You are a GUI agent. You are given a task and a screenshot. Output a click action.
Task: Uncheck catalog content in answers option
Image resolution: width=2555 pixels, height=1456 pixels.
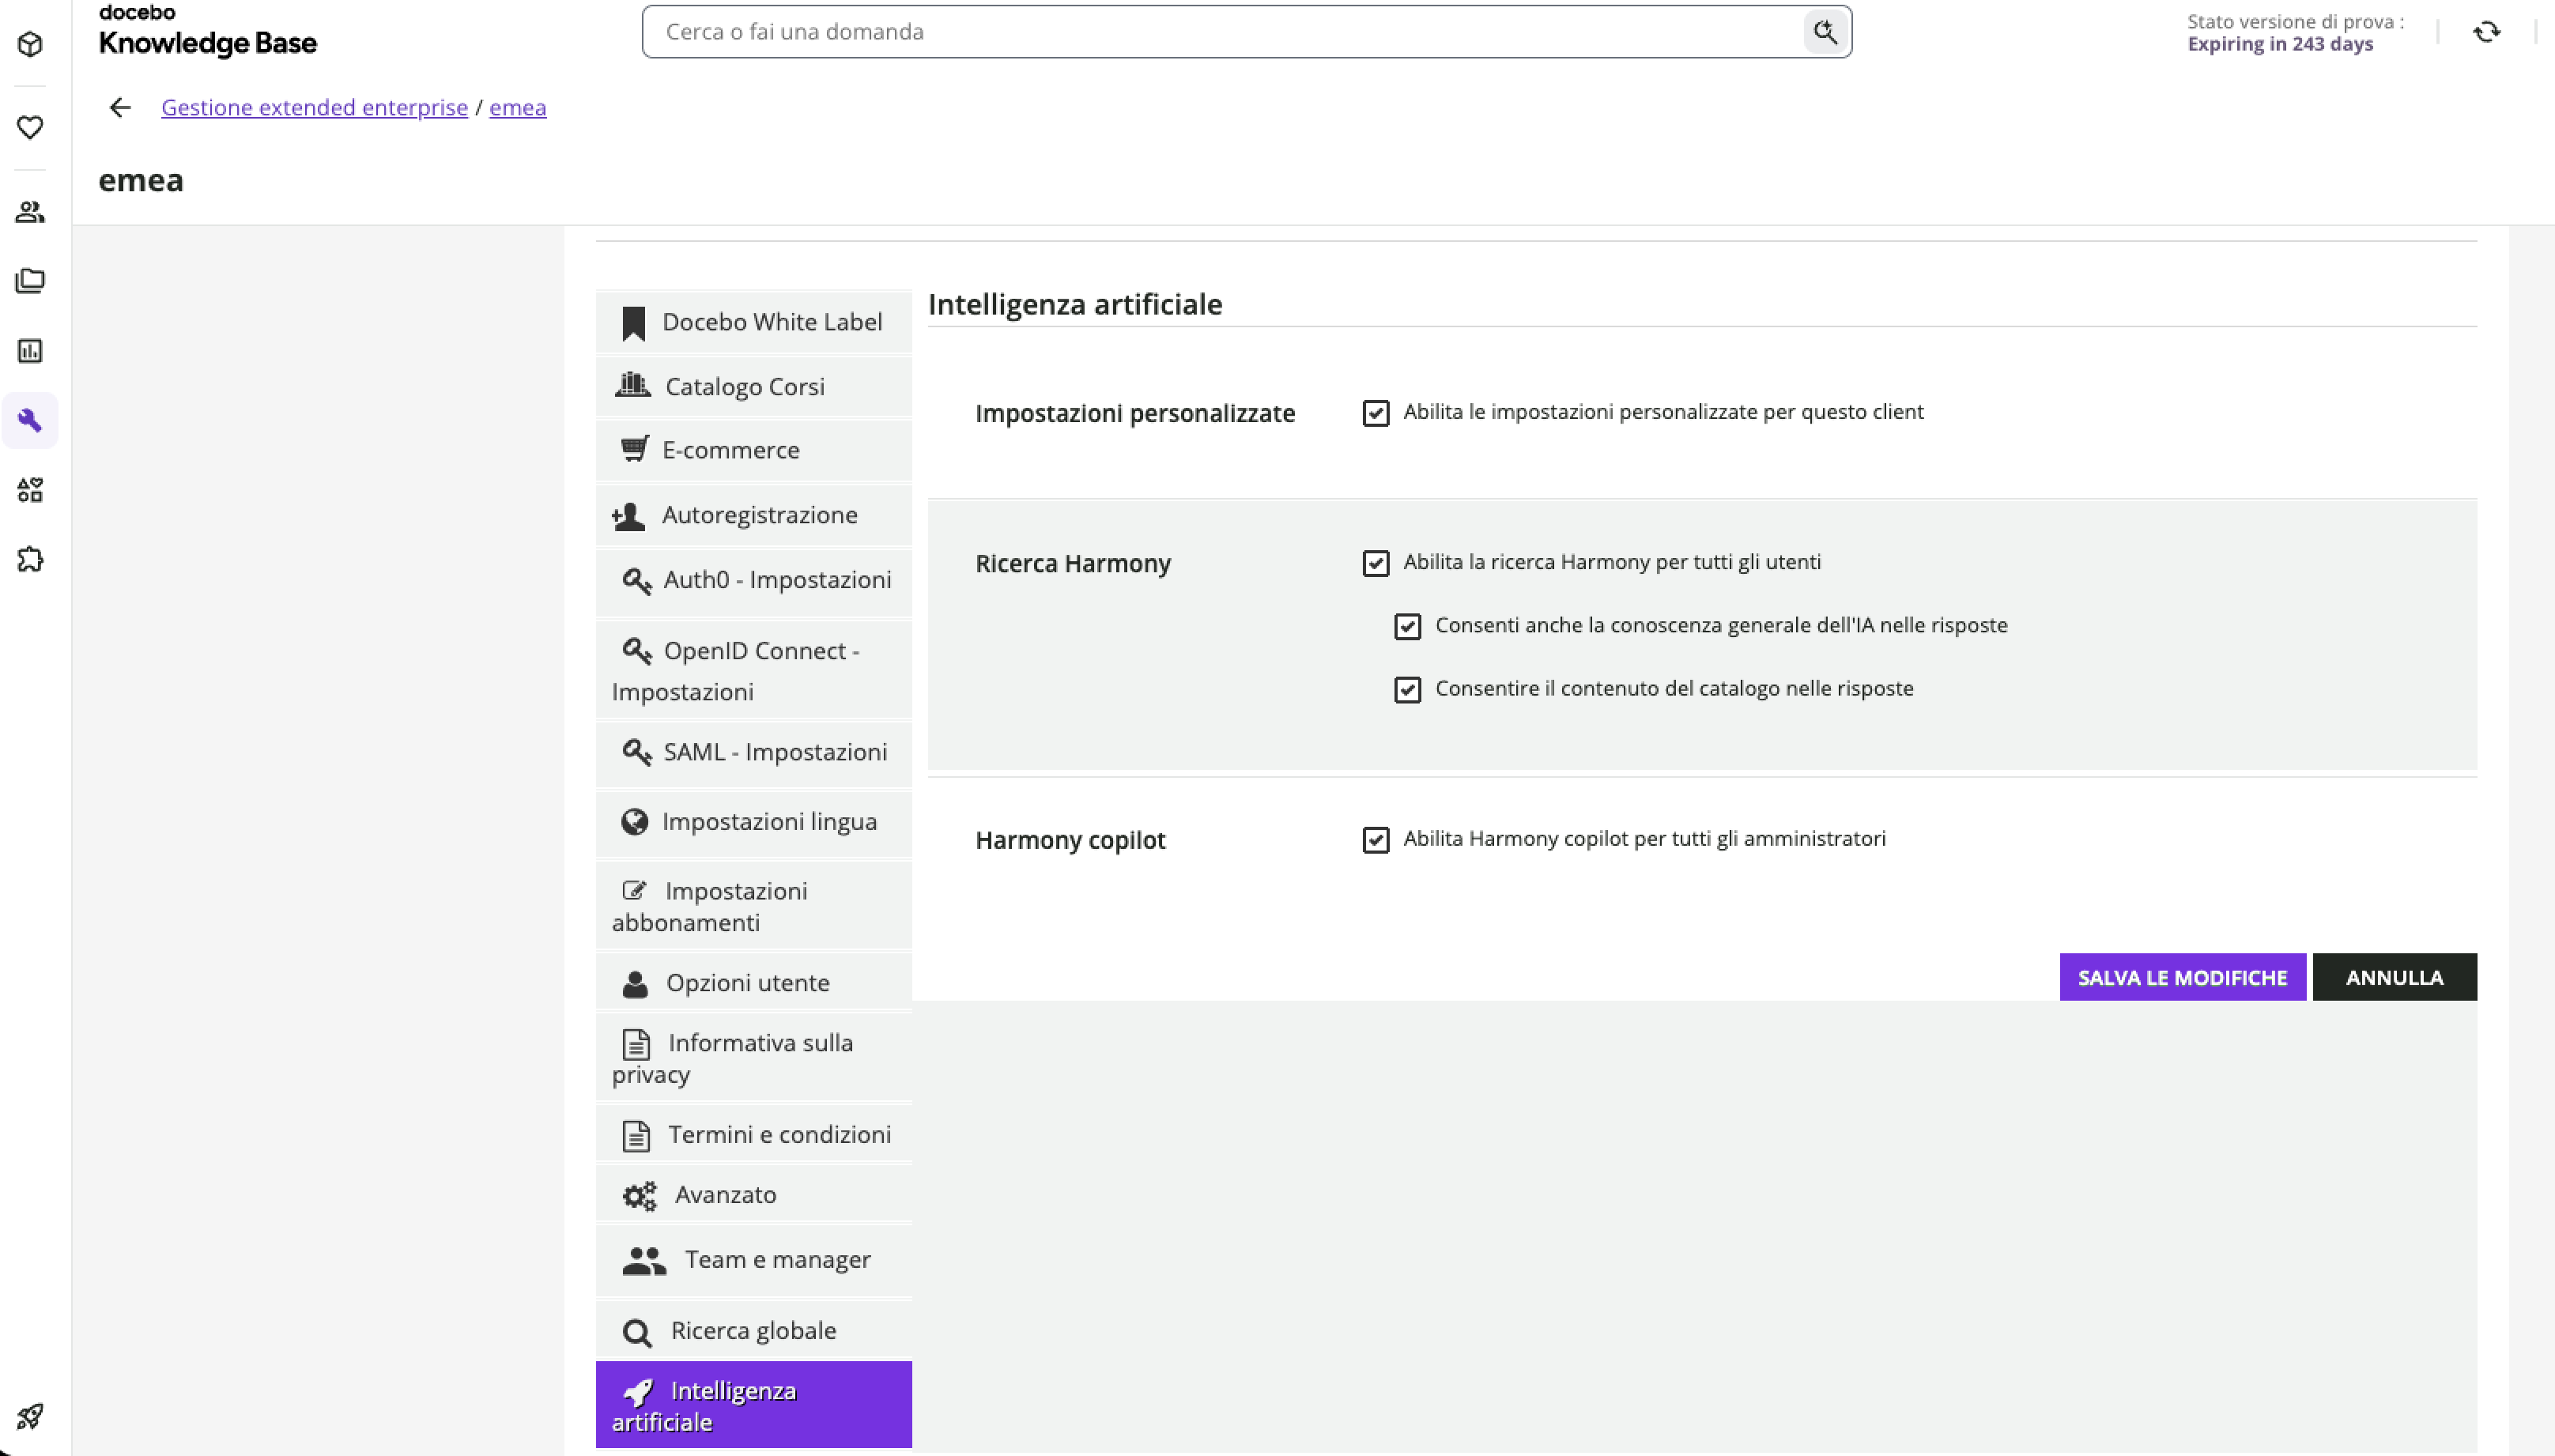pyautogui.click(x=1408, y=690)
